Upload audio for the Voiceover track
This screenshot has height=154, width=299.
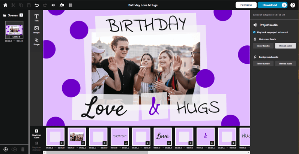[x=285, y=46]
